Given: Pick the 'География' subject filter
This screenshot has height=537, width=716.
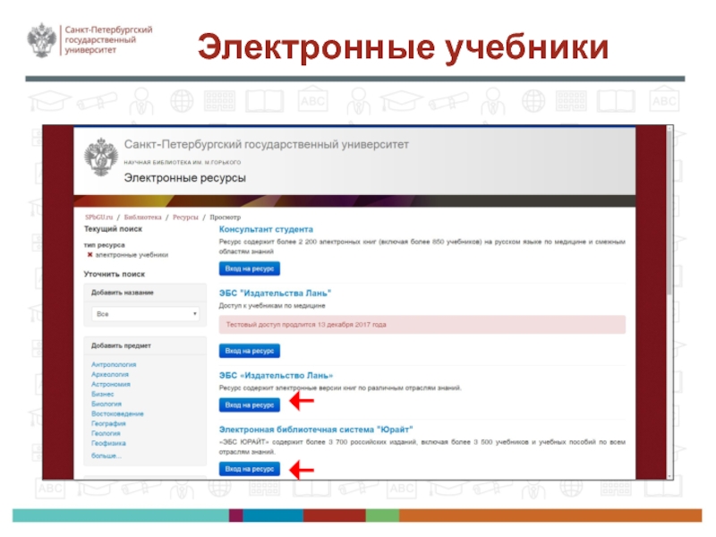Looking at the screenshot, I should click(108, 423).
